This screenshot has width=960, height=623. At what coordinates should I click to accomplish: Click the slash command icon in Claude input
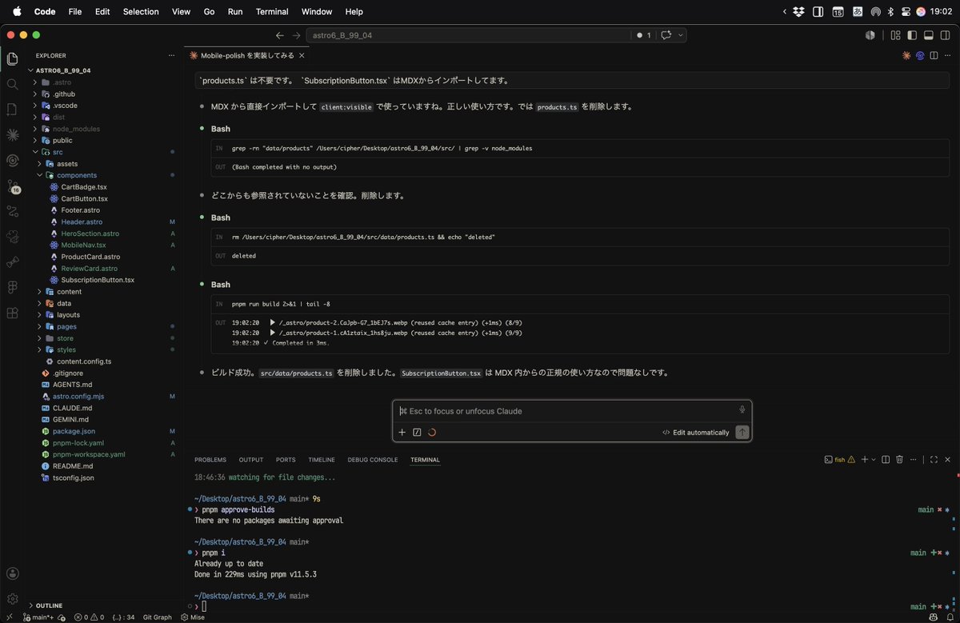[417, 432]
